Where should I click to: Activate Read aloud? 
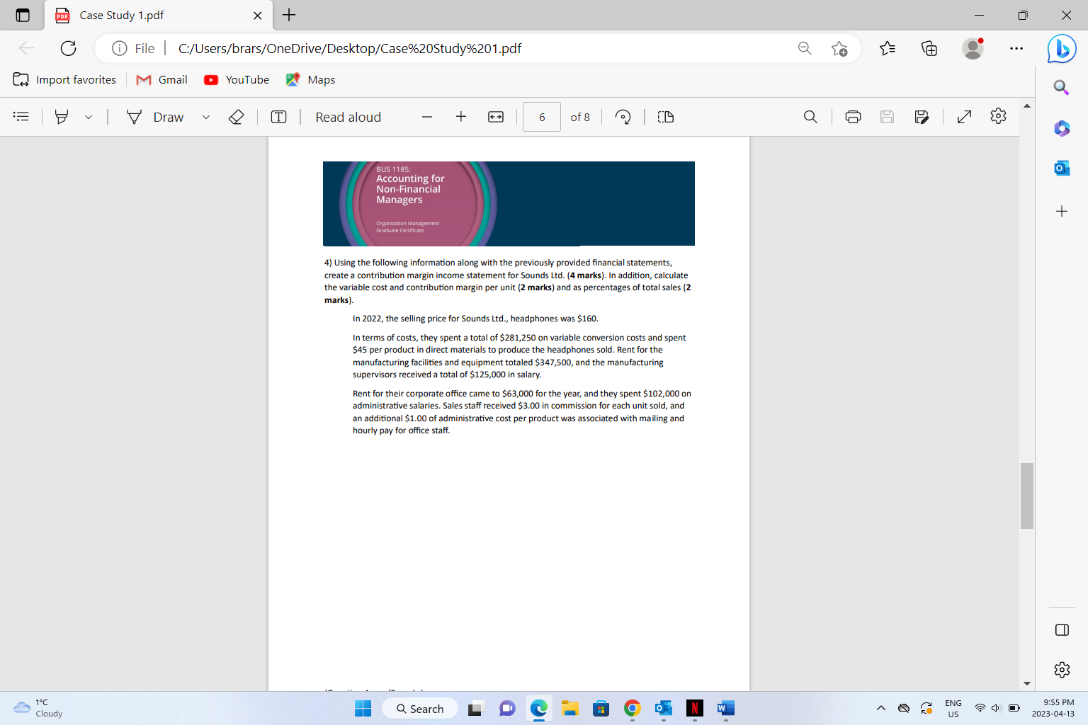tap(348, 117)
